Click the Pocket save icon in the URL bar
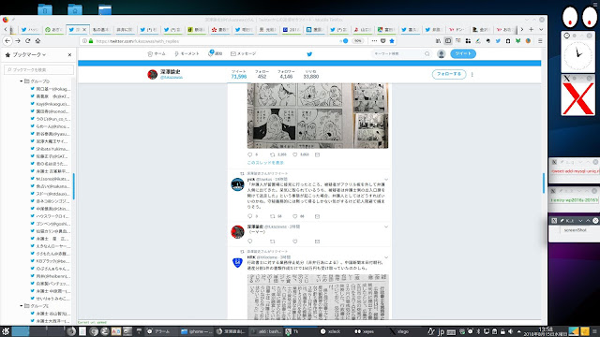Image resolution: width=600 pixels, height=337 pixels. click(x=383, y=41)
